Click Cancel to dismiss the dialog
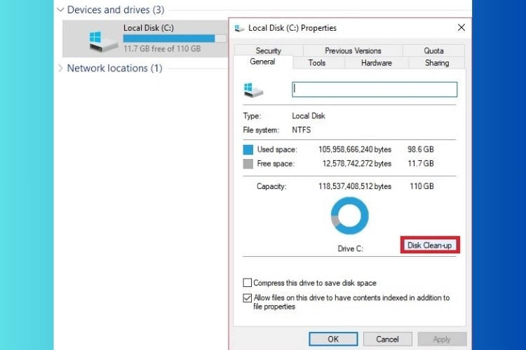This screenshot has height=350, width=526. (x=387, y=339)
